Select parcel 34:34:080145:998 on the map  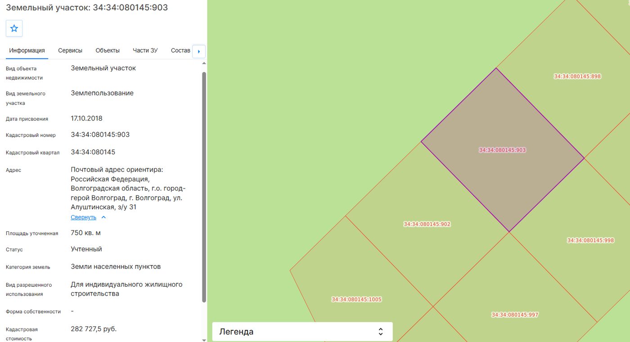(x=590, y=240)
